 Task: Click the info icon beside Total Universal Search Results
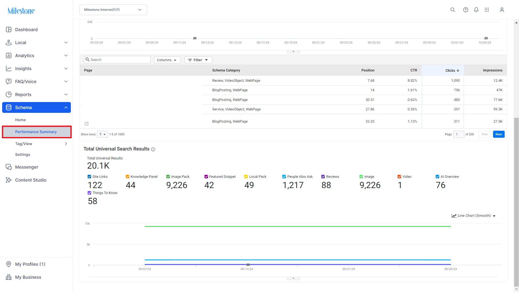click(153, 149)
